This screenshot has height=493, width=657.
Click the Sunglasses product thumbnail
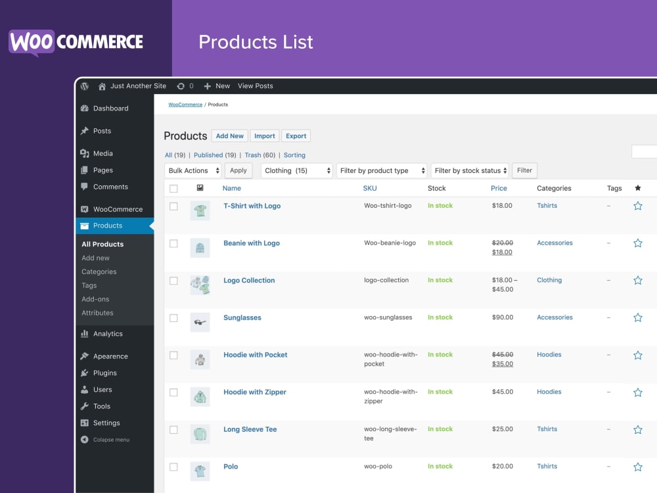pyautogui.click(x=200, y=322)
